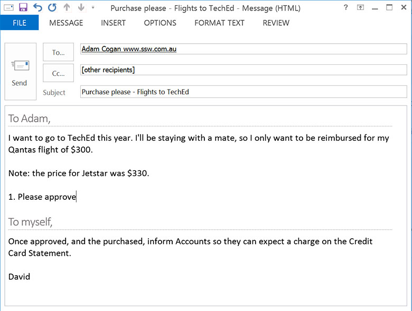Click the Cc... button
This screenshot has width=412, height=311.
(x=58, y=73)
